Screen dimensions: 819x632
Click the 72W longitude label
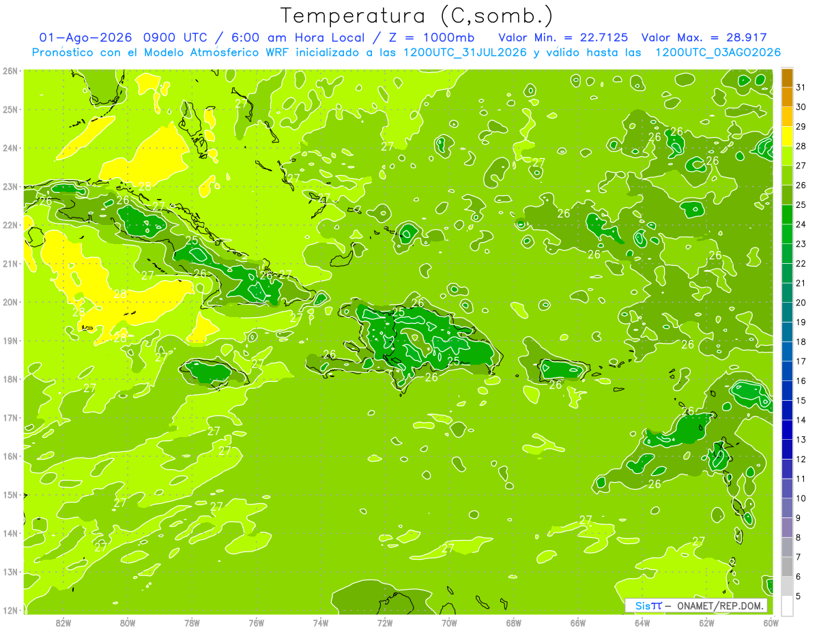pyautogui.click(x=385, y=622)
